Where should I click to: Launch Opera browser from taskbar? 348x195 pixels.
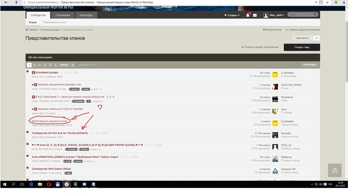49,184
